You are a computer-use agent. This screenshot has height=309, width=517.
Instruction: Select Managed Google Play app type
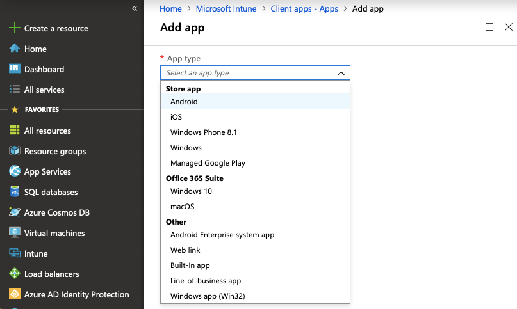255,162
